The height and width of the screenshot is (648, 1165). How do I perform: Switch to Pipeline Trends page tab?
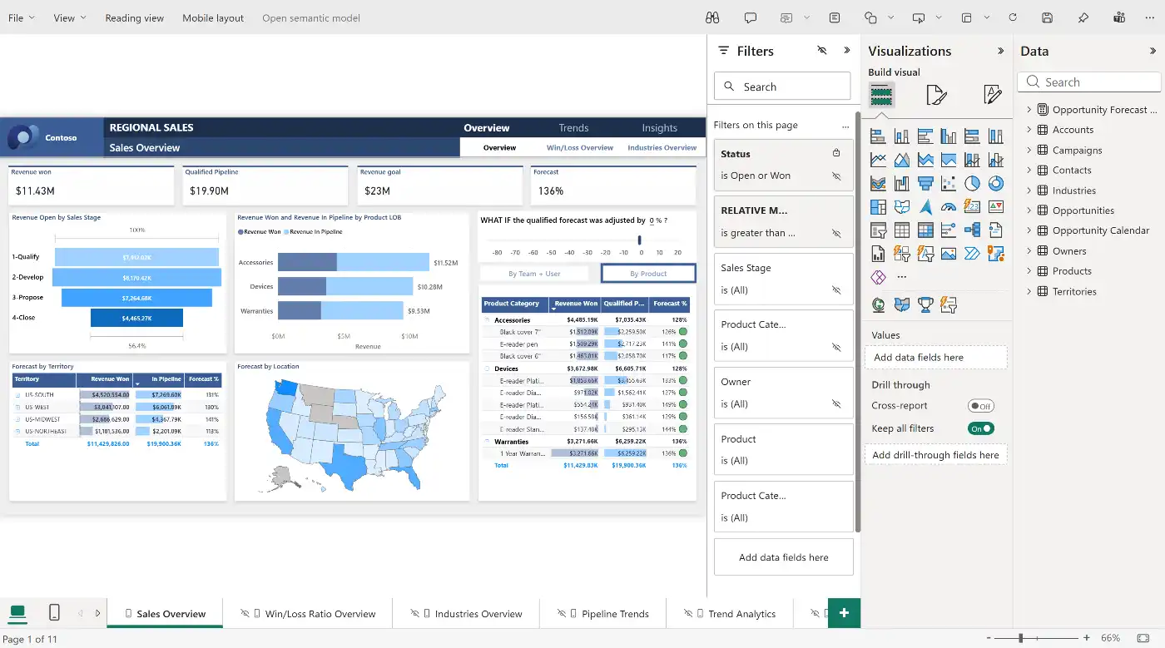tap(603, 614)
